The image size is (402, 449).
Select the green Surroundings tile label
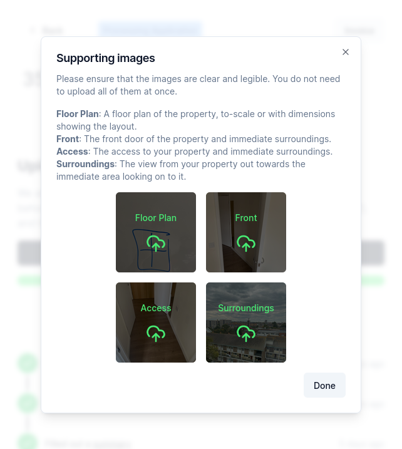click(x=246, y=308)
